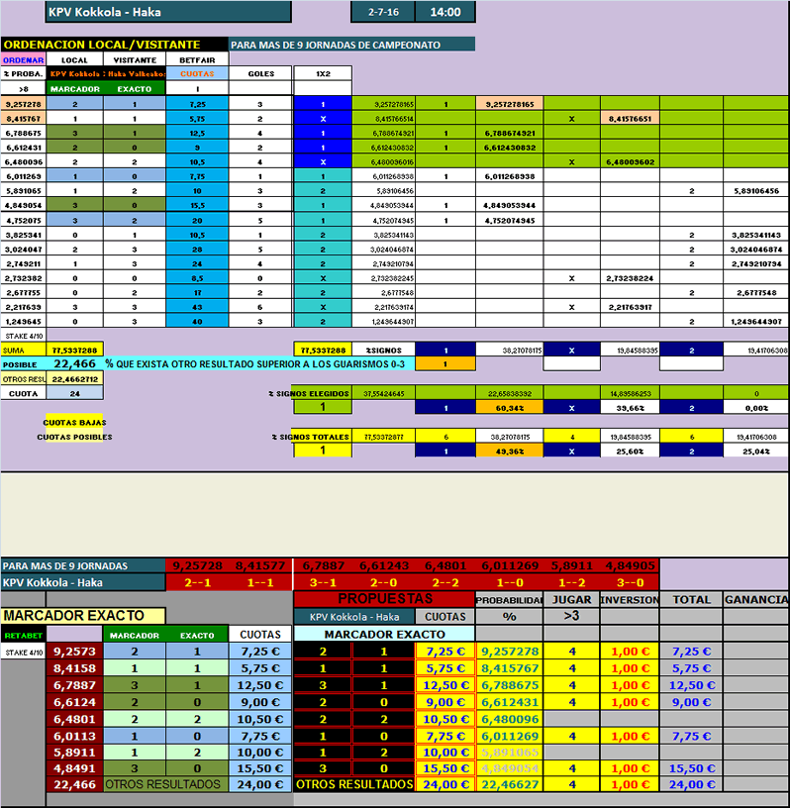
Task: Select the value 37,55424645
Action: [x=383, y=394]
